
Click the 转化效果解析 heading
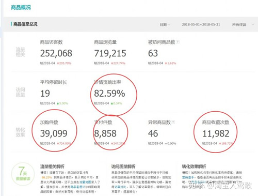tap(194, 167)
